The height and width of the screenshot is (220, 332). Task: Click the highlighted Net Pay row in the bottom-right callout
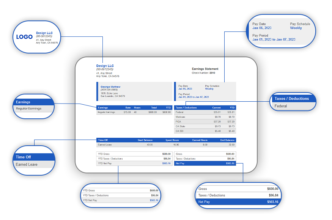pos(238,202)
